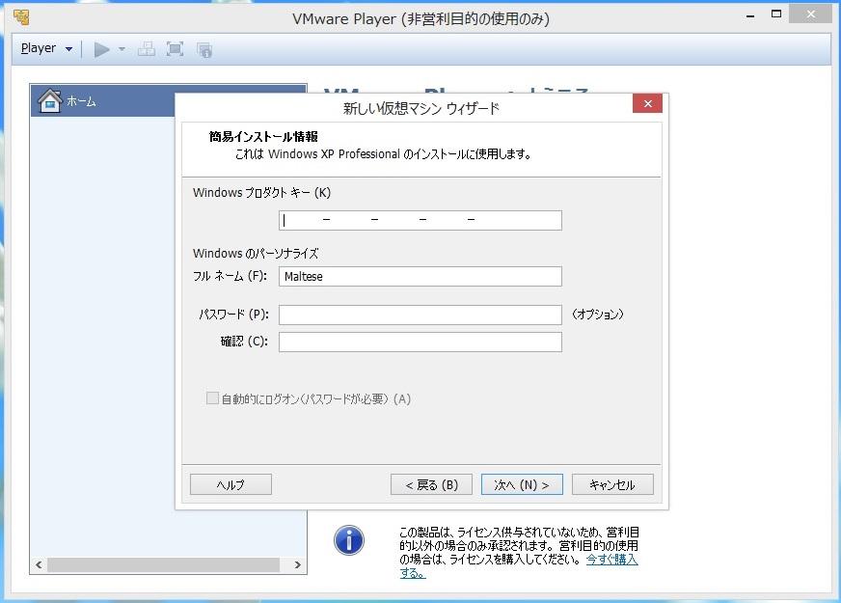Maximize the VMware Player window
This screenshot has width=841, height=603.
click(776, 14)
